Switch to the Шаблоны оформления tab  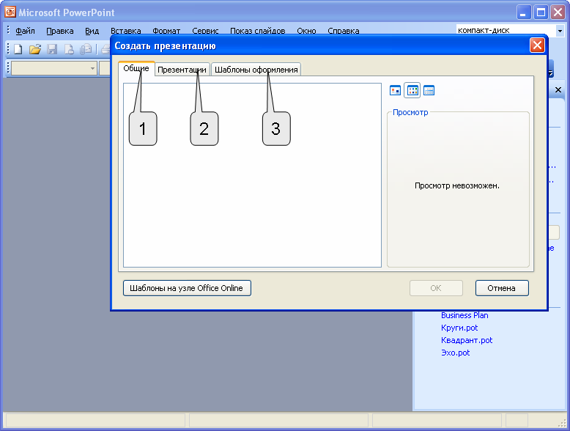point(256,70)
